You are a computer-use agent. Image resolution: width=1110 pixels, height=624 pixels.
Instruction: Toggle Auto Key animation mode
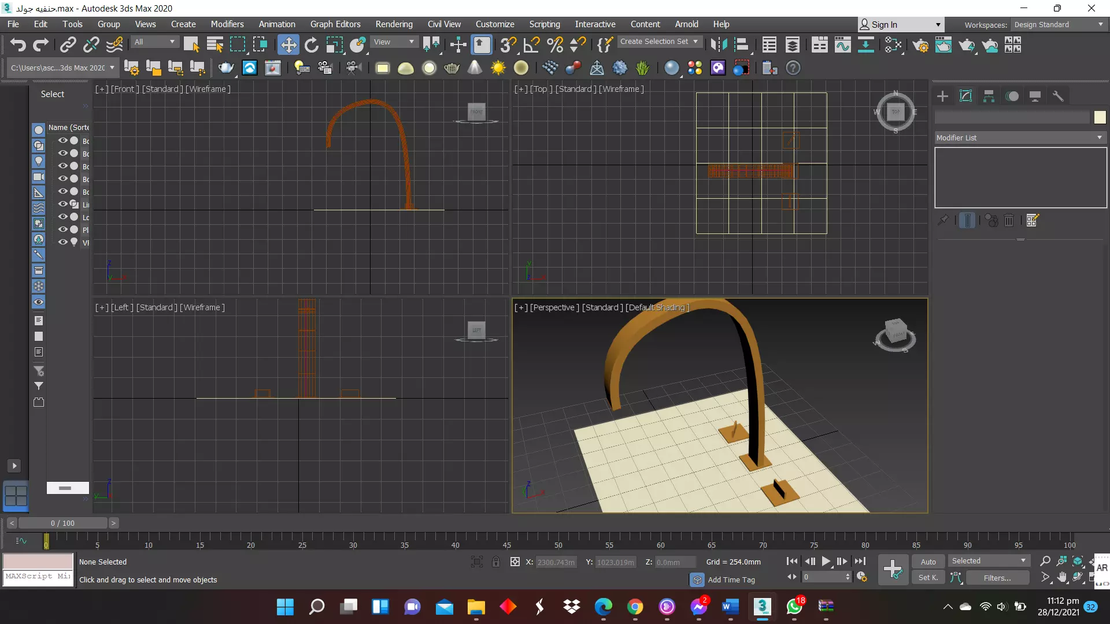(x=928, y=562)
